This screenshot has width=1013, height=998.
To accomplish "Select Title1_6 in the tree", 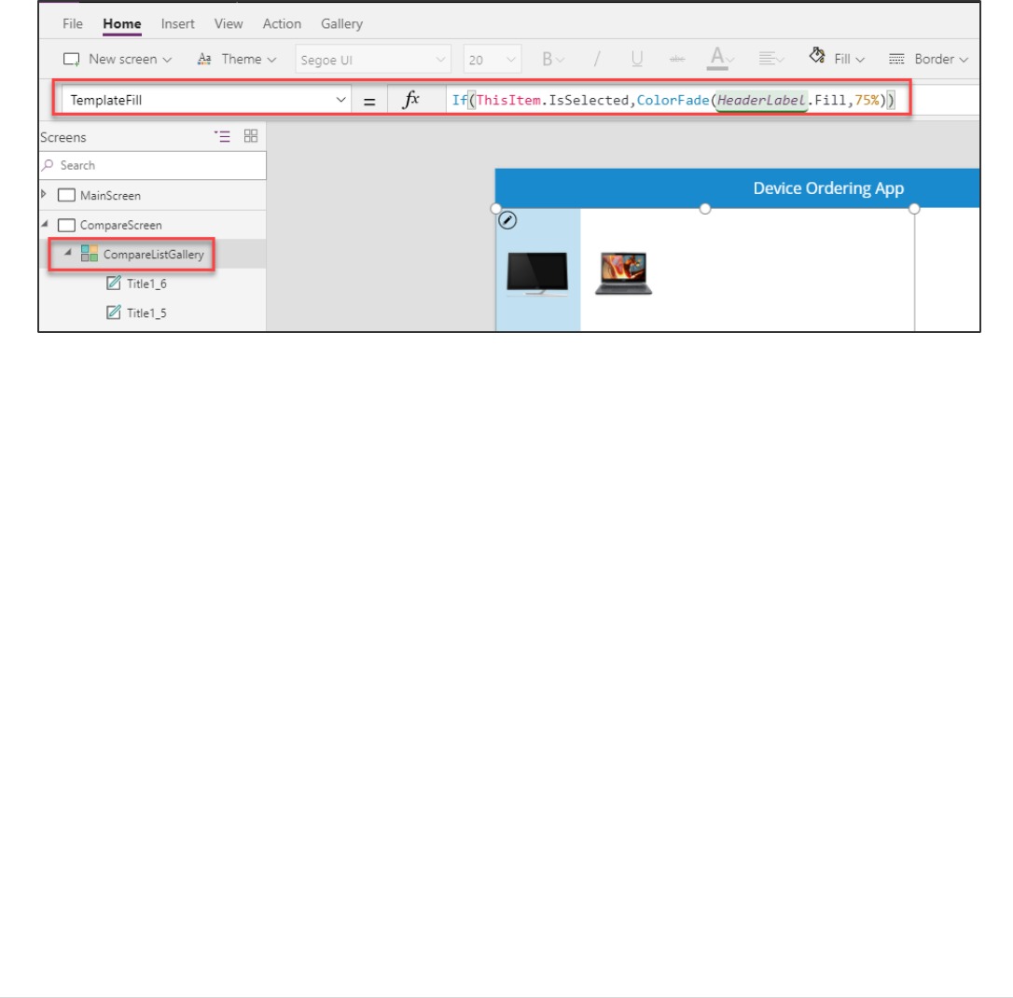I will 146,284.
